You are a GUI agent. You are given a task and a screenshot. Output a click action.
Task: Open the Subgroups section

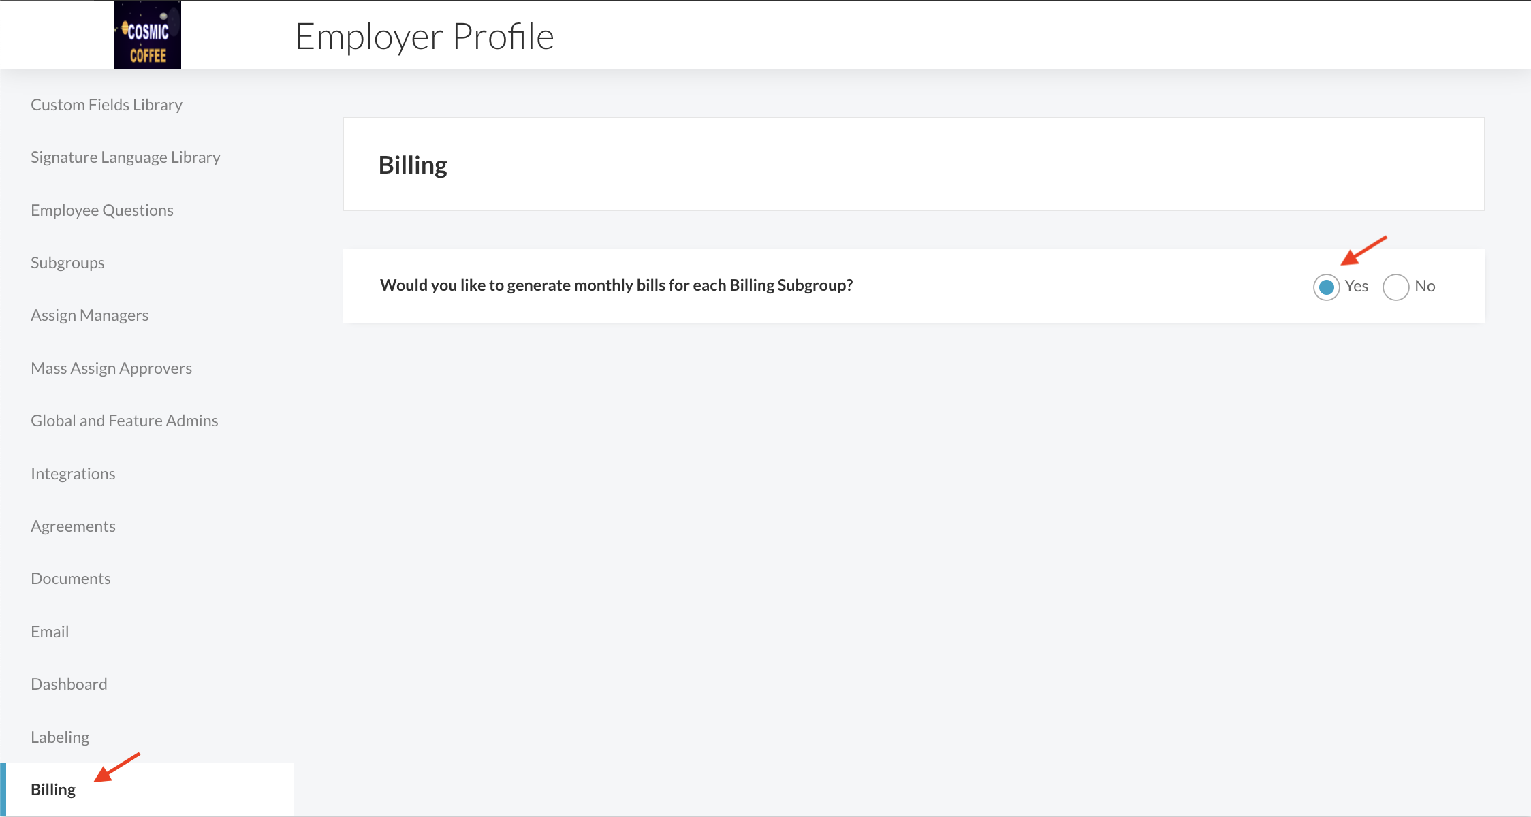click(67, 263)
